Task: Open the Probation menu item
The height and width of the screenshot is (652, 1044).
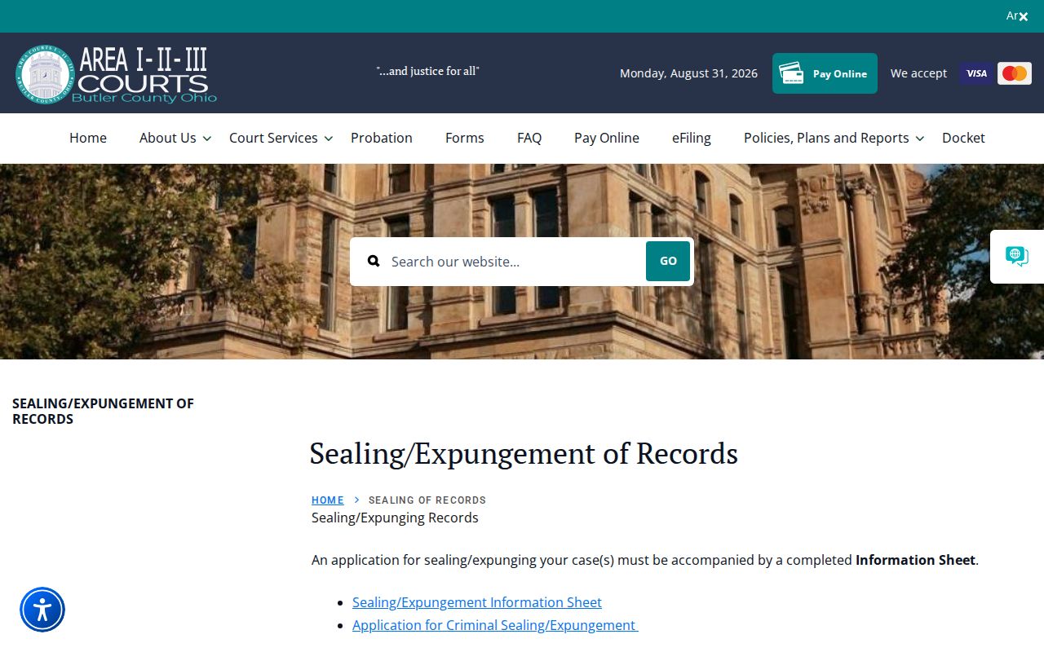Action: 382,138
